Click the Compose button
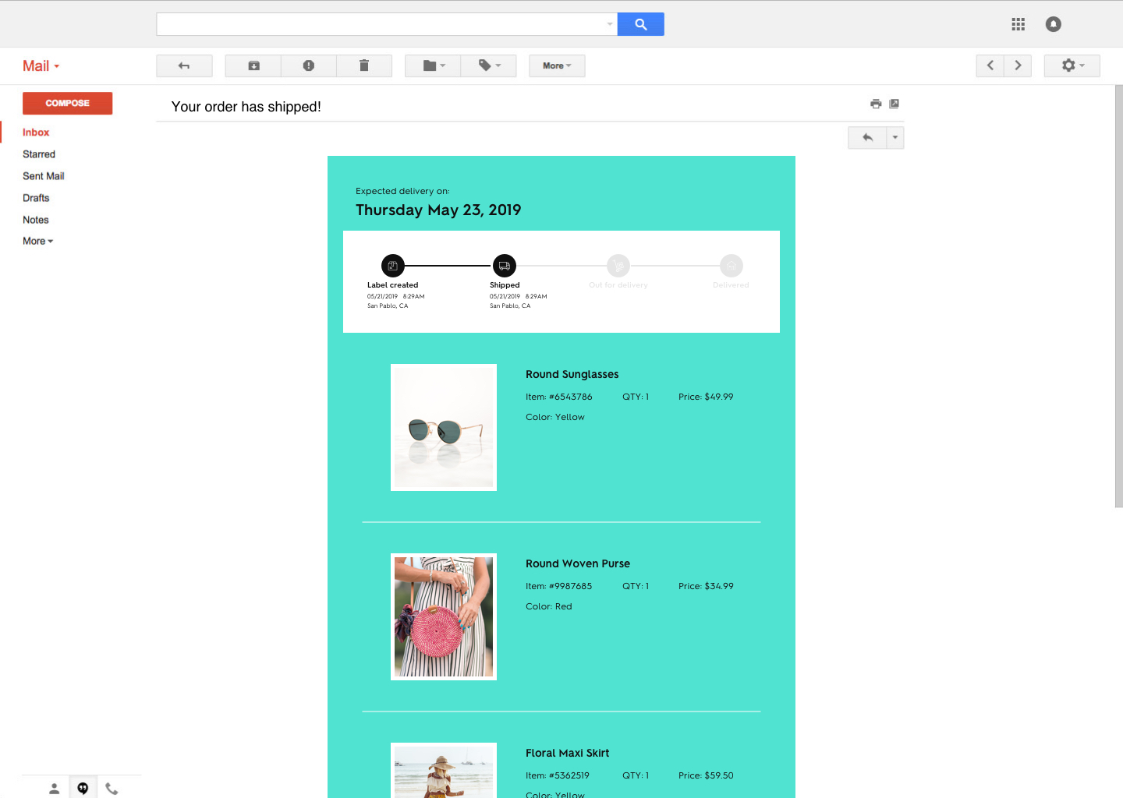The image size is (1123, 798). pos(67,103)
